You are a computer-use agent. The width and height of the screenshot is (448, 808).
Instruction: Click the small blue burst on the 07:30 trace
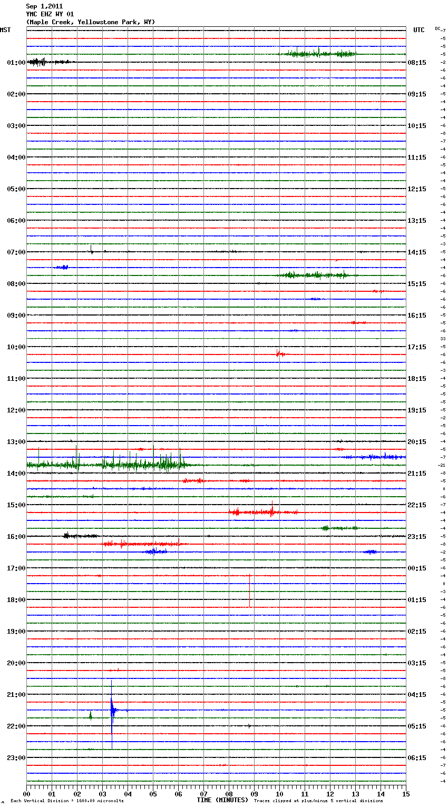pyautogui.click(x=62, y=268)
